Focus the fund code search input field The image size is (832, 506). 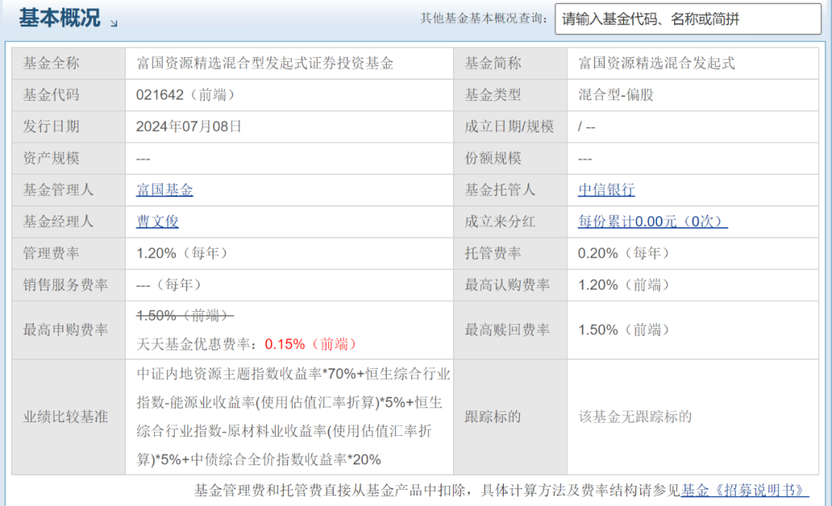click(x=688, y=19)
